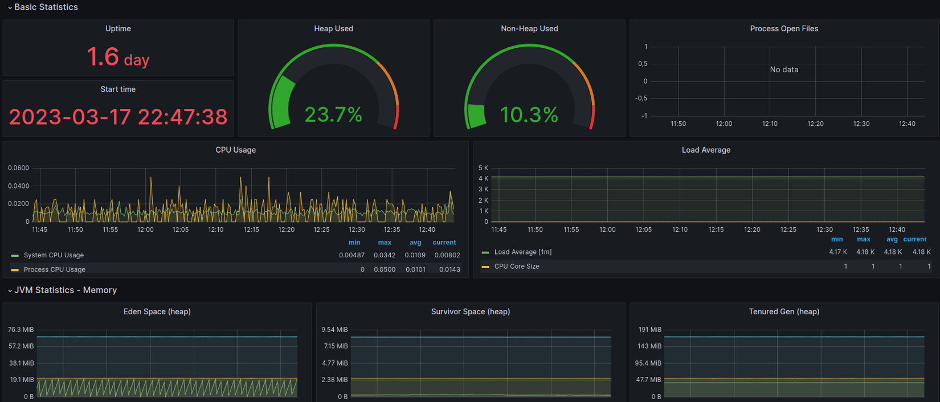Open the Eden Space (heap) panel title
The image size is (940, 402).
click(x=157, y=311)
